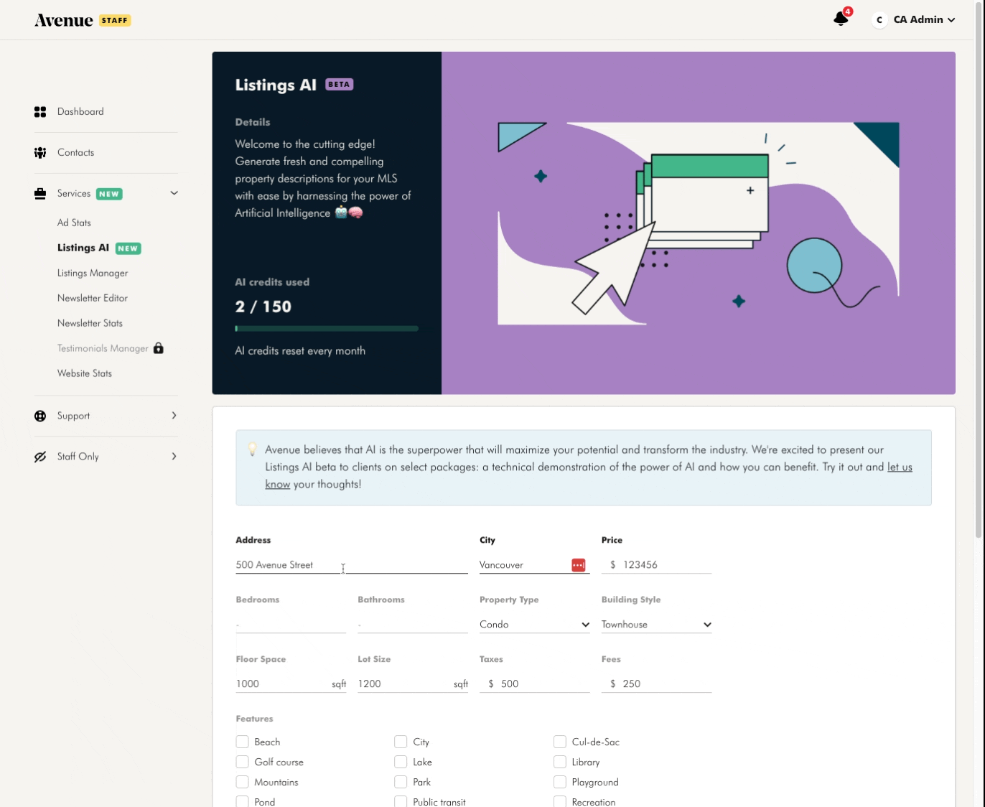Image resolution: width=985 pixels, height=807 pixels.
Task: Tick the City feature checkbox
Action: click(401, 742)
